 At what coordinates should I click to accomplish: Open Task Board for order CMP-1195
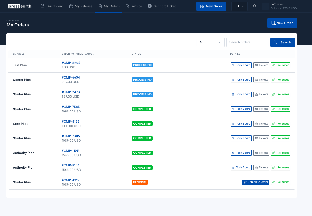(x=241, y=153)
